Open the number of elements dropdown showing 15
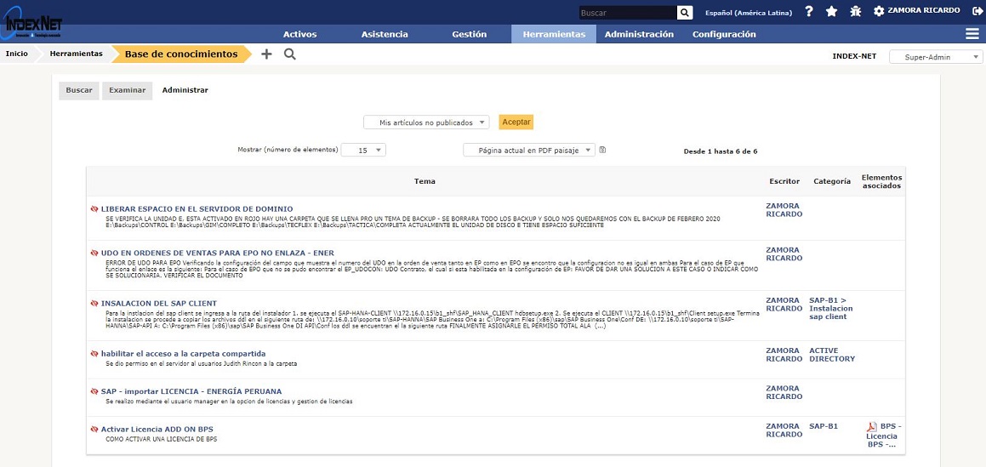This screenshot has width=986, height=467. 363,150
